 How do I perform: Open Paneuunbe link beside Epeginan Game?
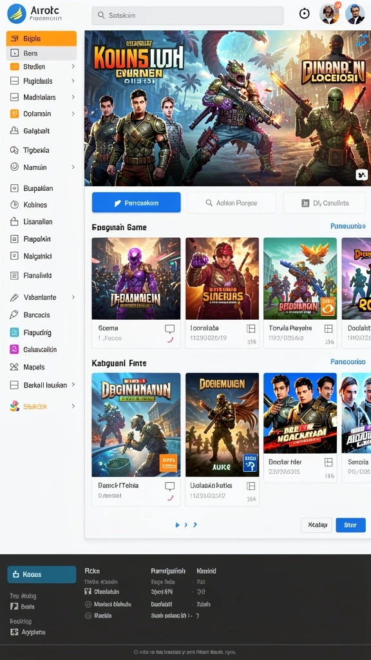[x=348, y=226]
